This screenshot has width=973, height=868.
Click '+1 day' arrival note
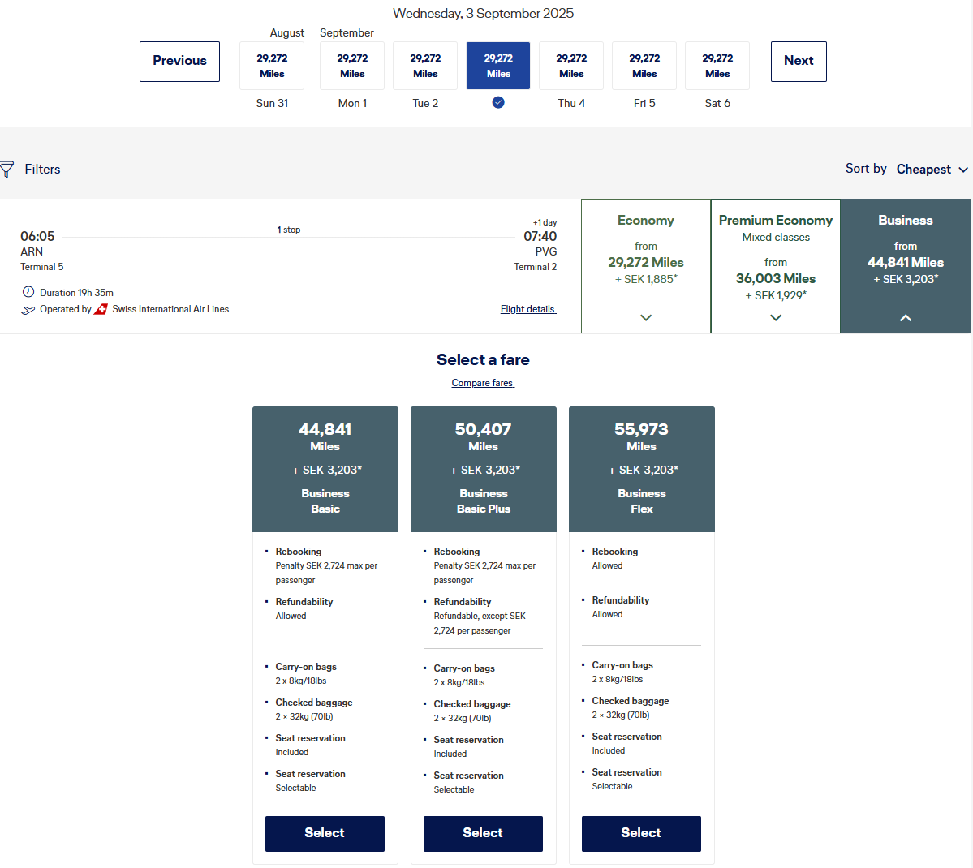545,222
